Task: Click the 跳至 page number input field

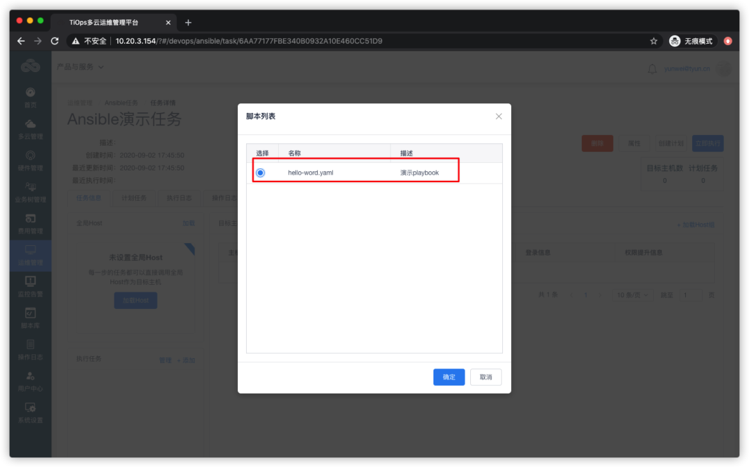Action: click(x=691, y=294)
